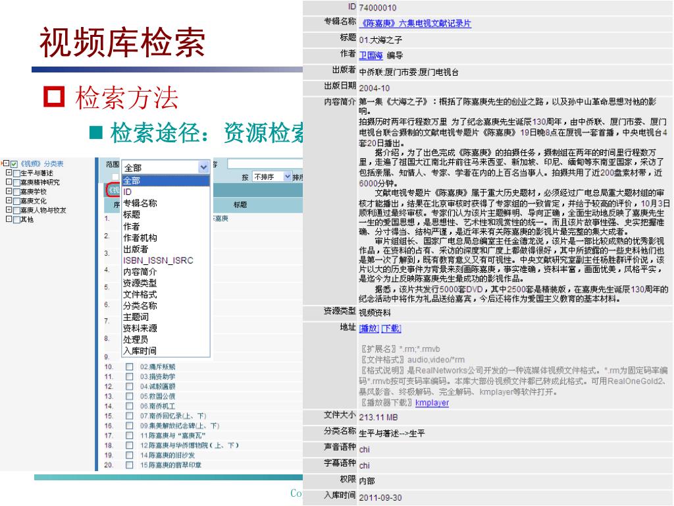The width and height of the screenshot is (674, 506).
Task: Check the 其他 category checkbox
Action: click(x=16, y=220)
